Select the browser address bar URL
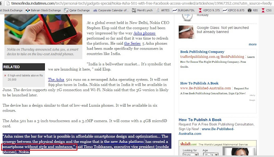274x157 pixels. (141, 3)
